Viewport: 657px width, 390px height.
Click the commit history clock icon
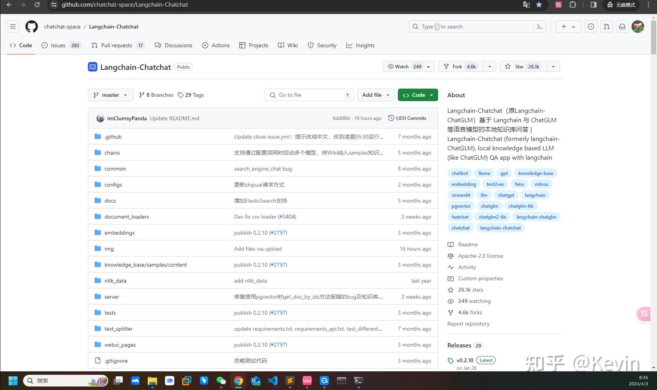click(x=391, y=118)
